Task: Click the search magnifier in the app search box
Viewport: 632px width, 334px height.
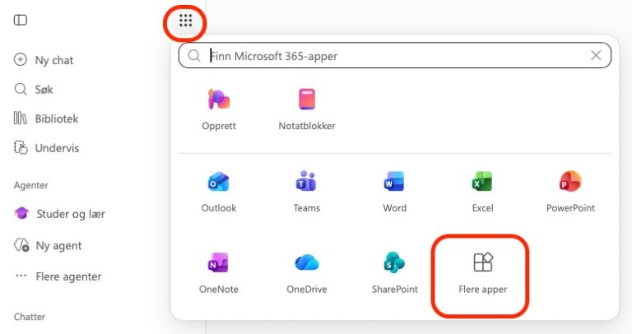Action: (x=194, y=56)
